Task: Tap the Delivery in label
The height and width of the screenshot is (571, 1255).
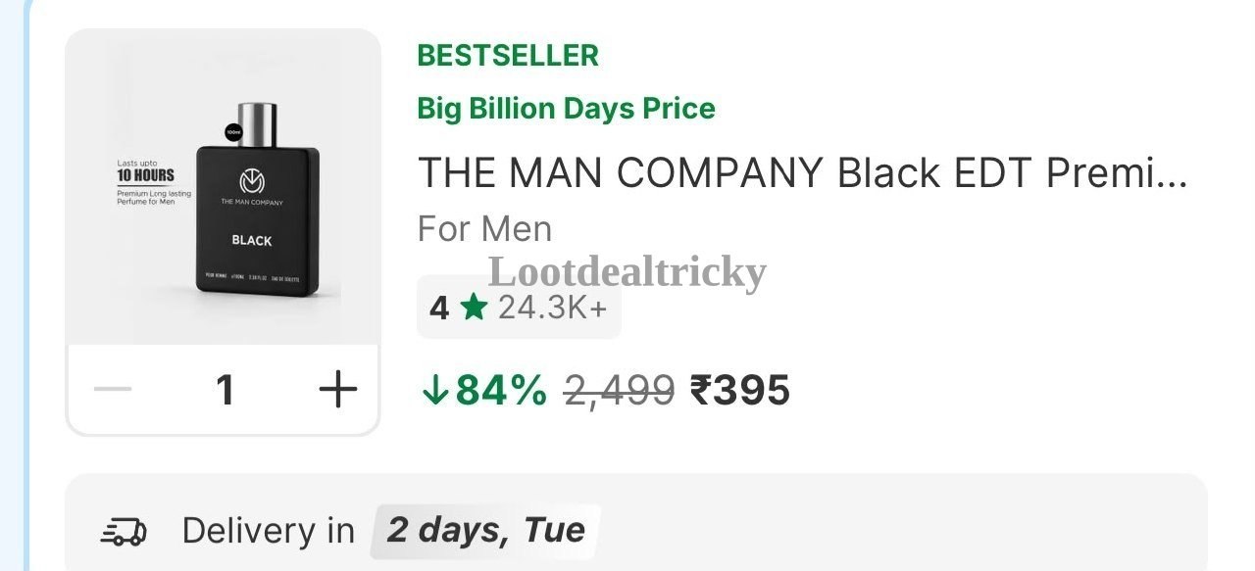Action: point(269,531)
